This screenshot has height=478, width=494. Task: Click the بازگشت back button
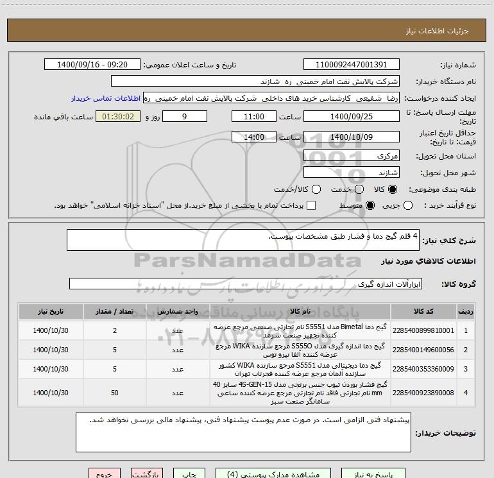tap(147, 474)
